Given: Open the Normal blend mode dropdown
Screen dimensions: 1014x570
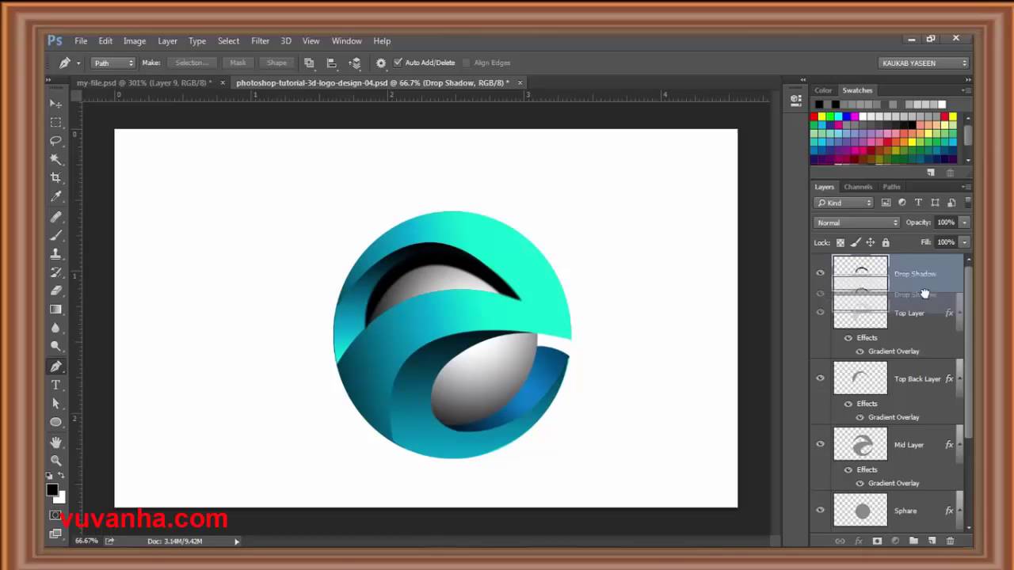Looking at the screenshot, I should (856, 222).
